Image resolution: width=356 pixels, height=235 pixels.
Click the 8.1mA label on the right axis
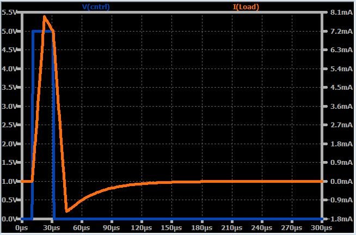(x=340, y=13)
